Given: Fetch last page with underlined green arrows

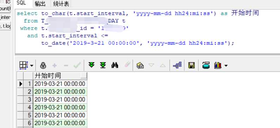Looking at the screenshot, I should pyautogui.click(x=103, y=65).
